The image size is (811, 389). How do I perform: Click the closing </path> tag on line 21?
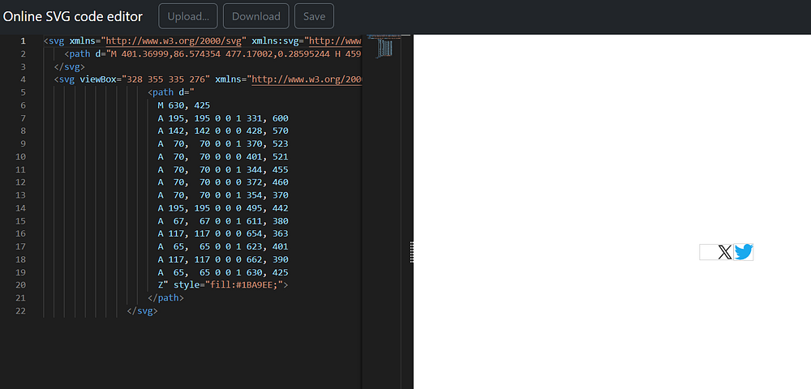click(x=165, y=298)
